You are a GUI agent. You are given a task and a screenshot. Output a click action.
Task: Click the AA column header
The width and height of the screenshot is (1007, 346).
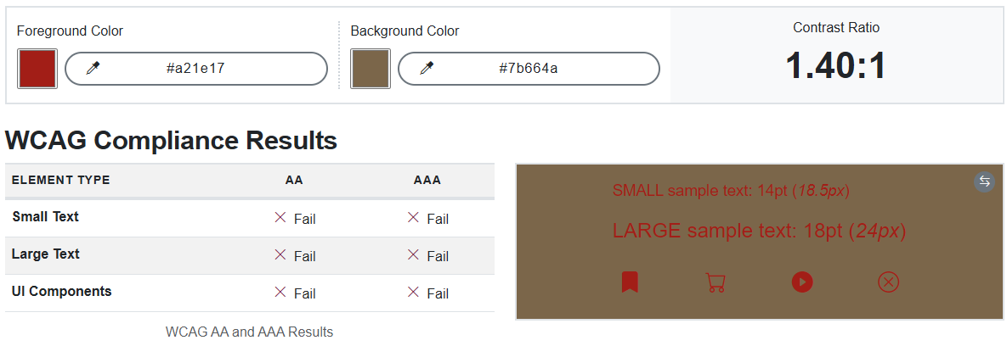[x=294, y=181]
